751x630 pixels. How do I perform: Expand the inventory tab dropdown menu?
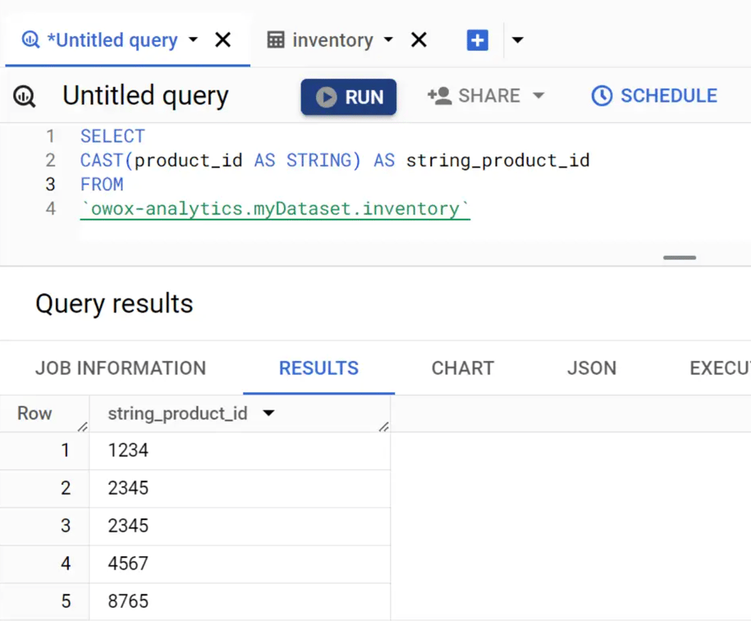pos(388,39)
